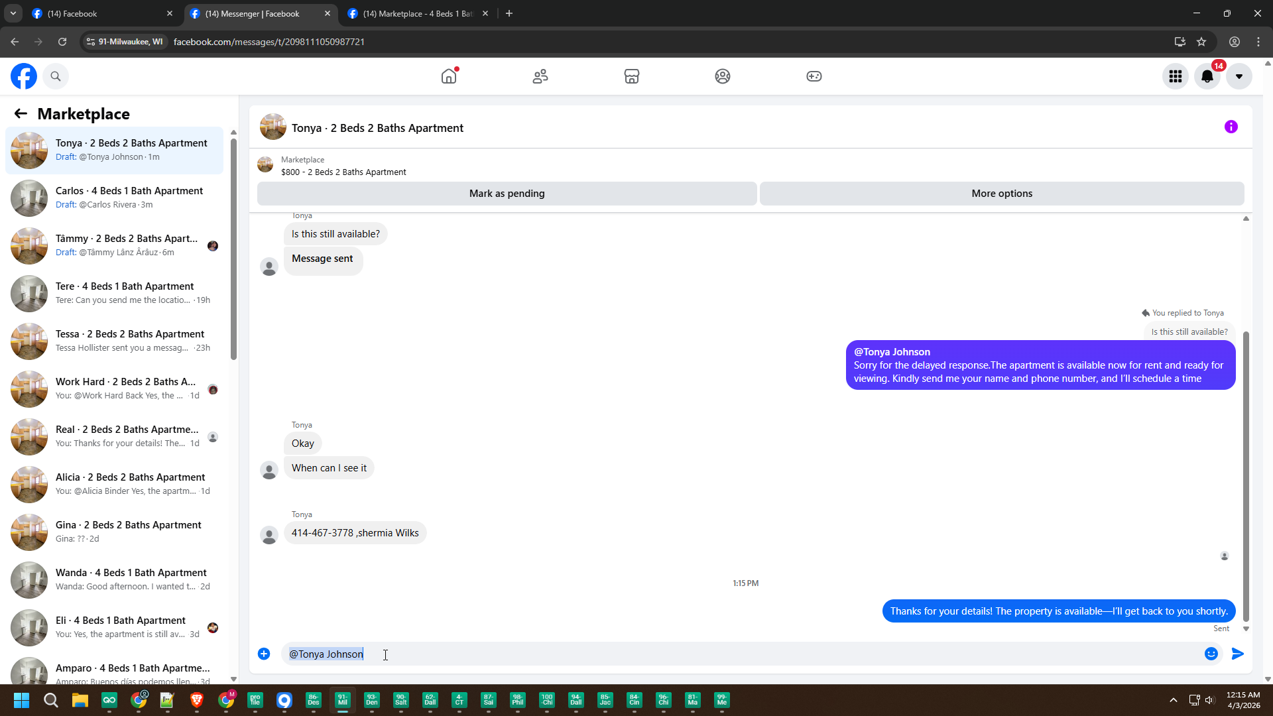Open Tessa 2 Beds 2 Baths conversation
This screenshot has width=1273, height=716.
coord(115,341)
